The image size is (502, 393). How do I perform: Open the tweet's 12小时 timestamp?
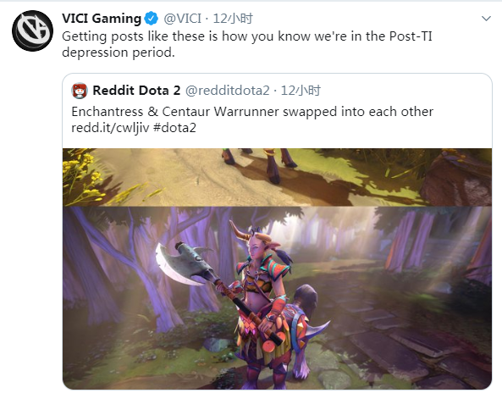pos(233,19)
